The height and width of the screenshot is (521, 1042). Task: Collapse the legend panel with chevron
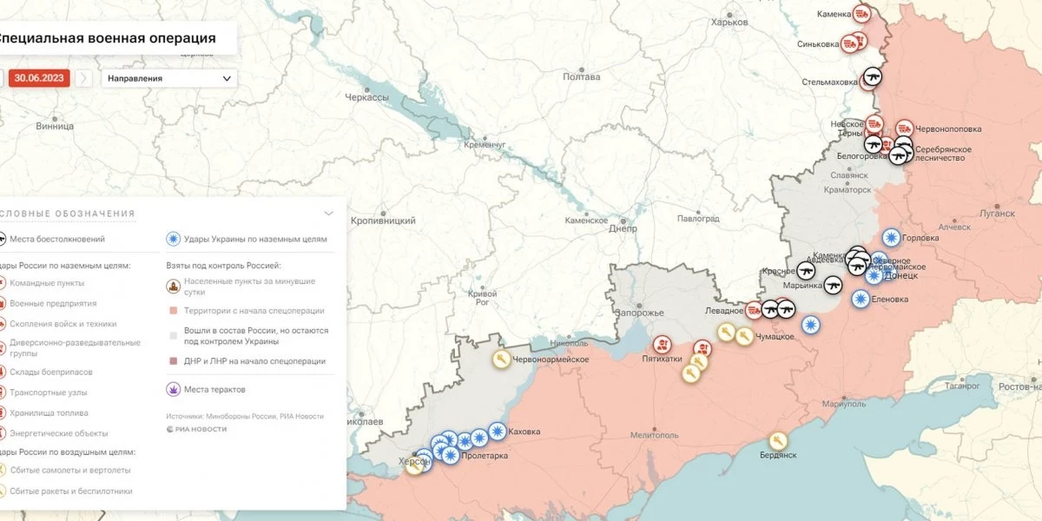pos(328,213)
